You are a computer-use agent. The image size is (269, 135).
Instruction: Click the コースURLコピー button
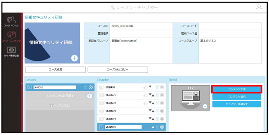pyautogui.click(x=118, y=69)
